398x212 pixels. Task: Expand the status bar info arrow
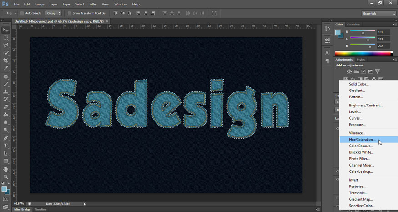coord(85,204)
